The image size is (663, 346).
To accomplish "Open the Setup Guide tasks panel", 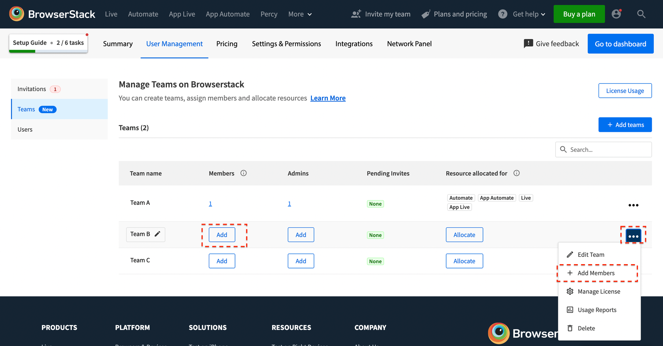I will pos(48,43).
